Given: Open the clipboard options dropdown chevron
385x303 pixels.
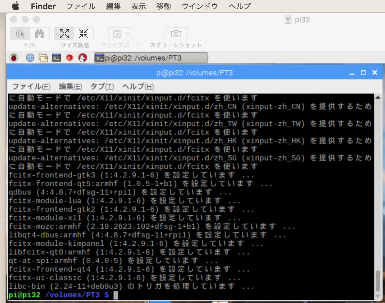Looking at the screenshot, I should click(128, 34).
